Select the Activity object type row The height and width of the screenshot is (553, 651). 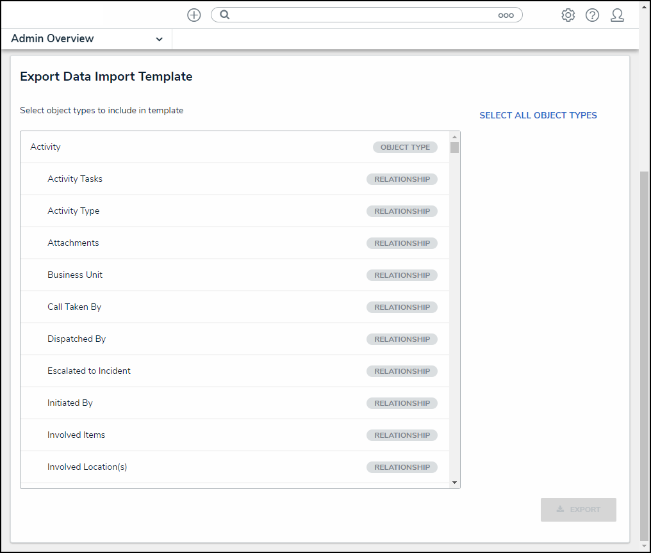[192, 147]
